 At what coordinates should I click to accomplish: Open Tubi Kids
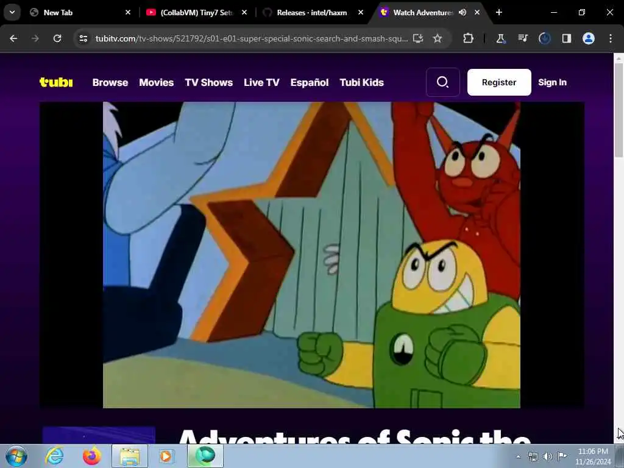coord(362,82)
